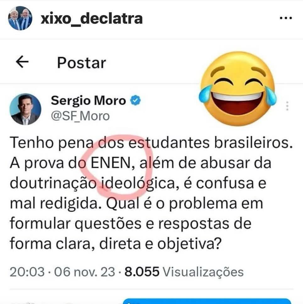Image resolution: width=303 pixels, height=304 pixels.
Task: Click the phrase doutrinação ideológica
Action: pyautogui.click(x=92, y=183)
